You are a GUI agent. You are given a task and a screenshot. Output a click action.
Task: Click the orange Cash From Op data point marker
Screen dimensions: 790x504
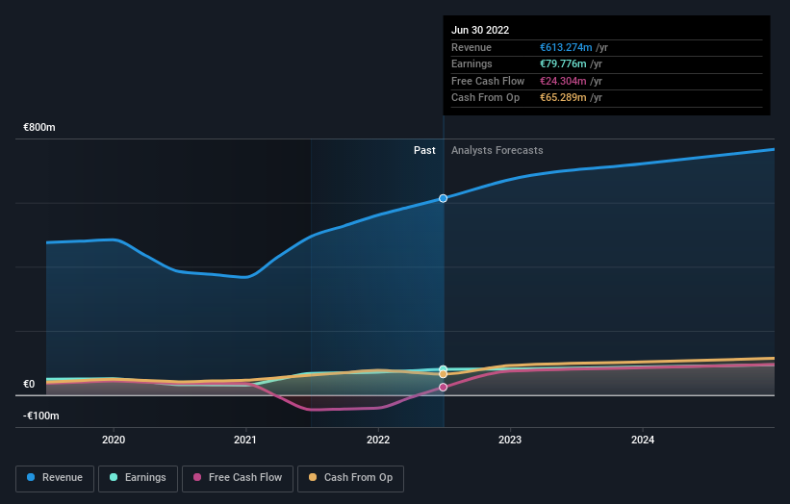[x=443, y=374]
